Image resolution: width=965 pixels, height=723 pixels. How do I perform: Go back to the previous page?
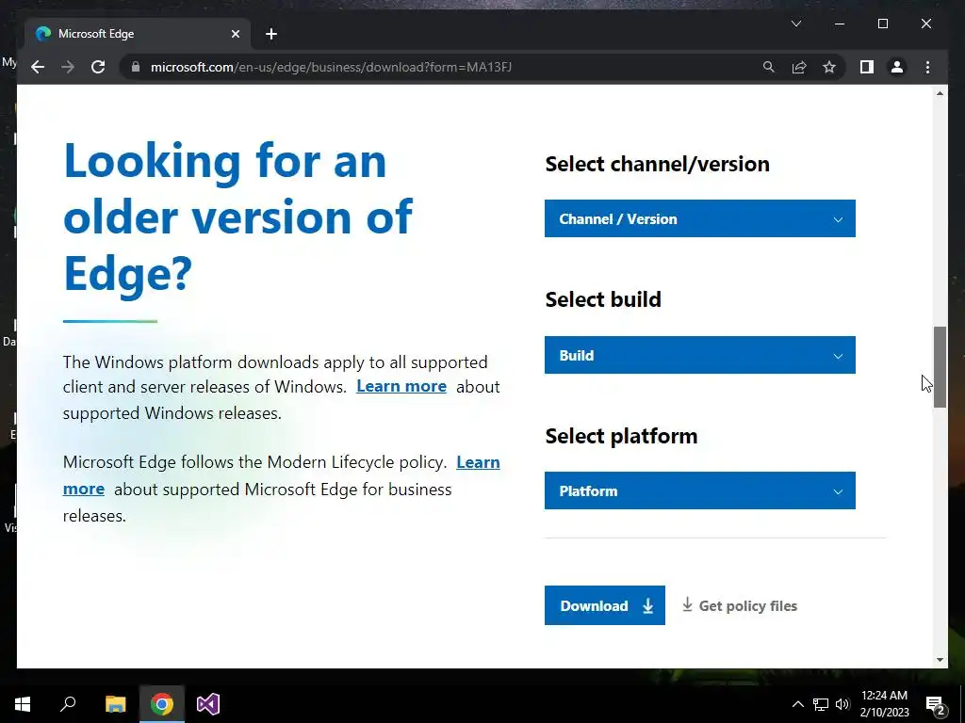click(x=38, y=67)
